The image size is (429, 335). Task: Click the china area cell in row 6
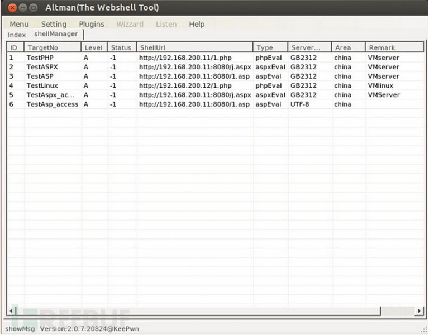pos(342,104)
